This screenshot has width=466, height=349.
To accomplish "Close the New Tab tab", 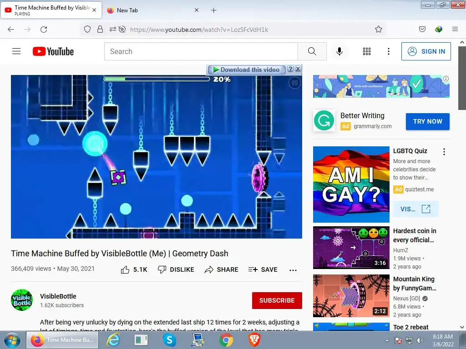I will tap(197, 10).
